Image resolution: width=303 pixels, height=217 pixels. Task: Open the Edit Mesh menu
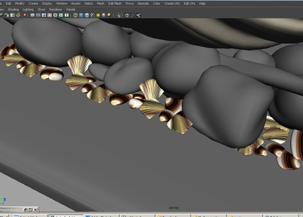click(x=115, y=4)
